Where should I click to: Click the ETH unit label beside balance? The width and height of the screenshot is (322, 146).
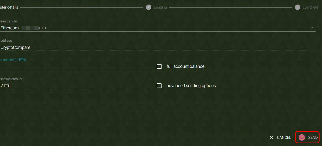(43, 28)
